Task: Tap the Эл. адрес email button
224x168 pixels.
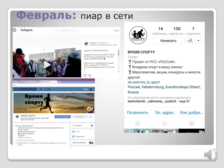Action: pyautogui.click(x=164, y=113)
